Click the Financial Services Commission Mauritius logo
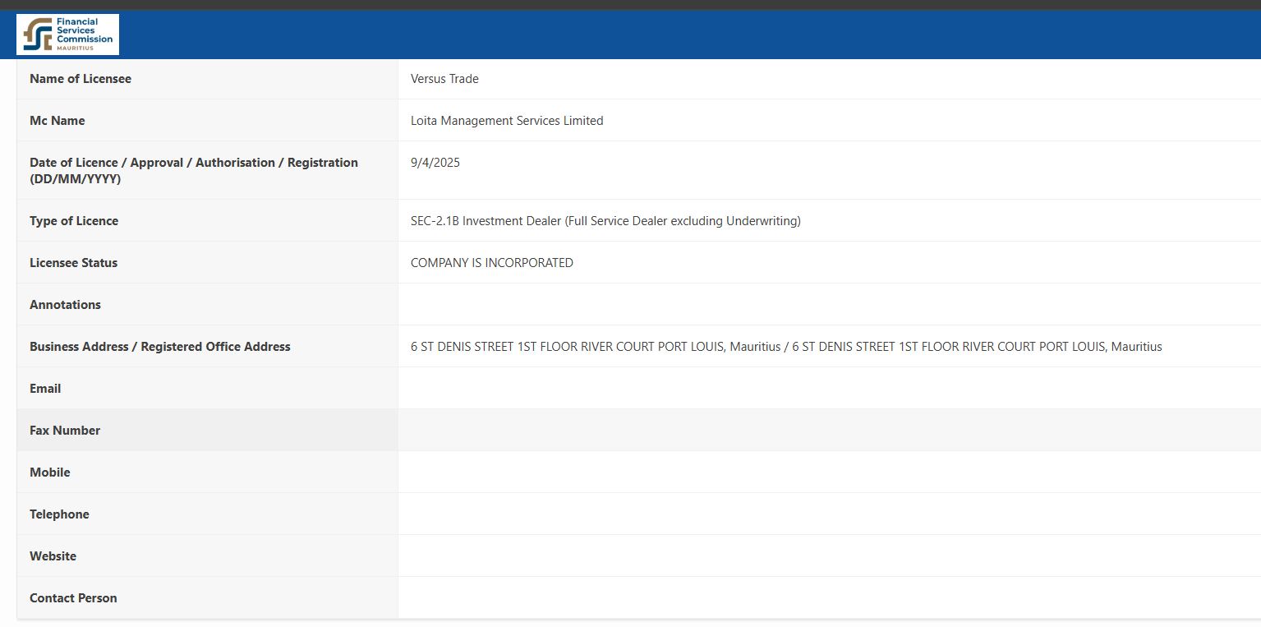1261x627 pixels. [67, 35]
